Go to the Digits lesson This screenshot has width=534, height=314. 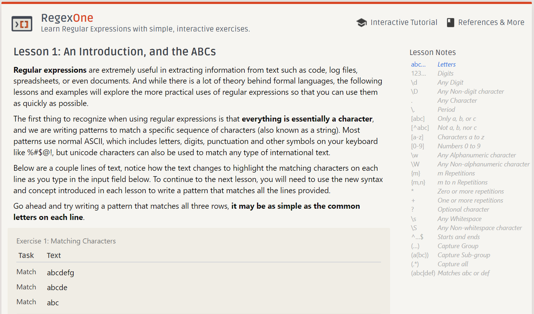coord(446,73)
